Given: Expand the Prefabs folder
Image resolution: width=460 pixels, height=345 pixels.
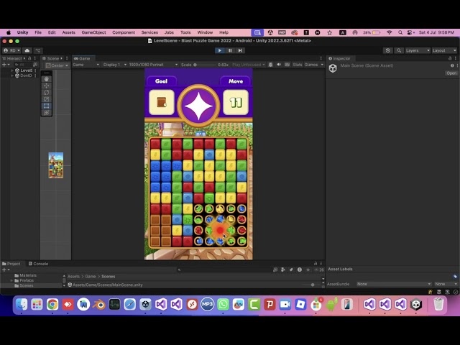Looking at the screenshot, I should [x=12, y=280].
